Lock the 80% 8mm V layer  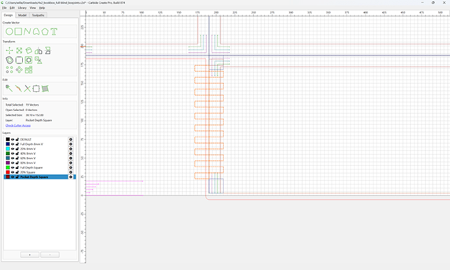pos(17,163)
